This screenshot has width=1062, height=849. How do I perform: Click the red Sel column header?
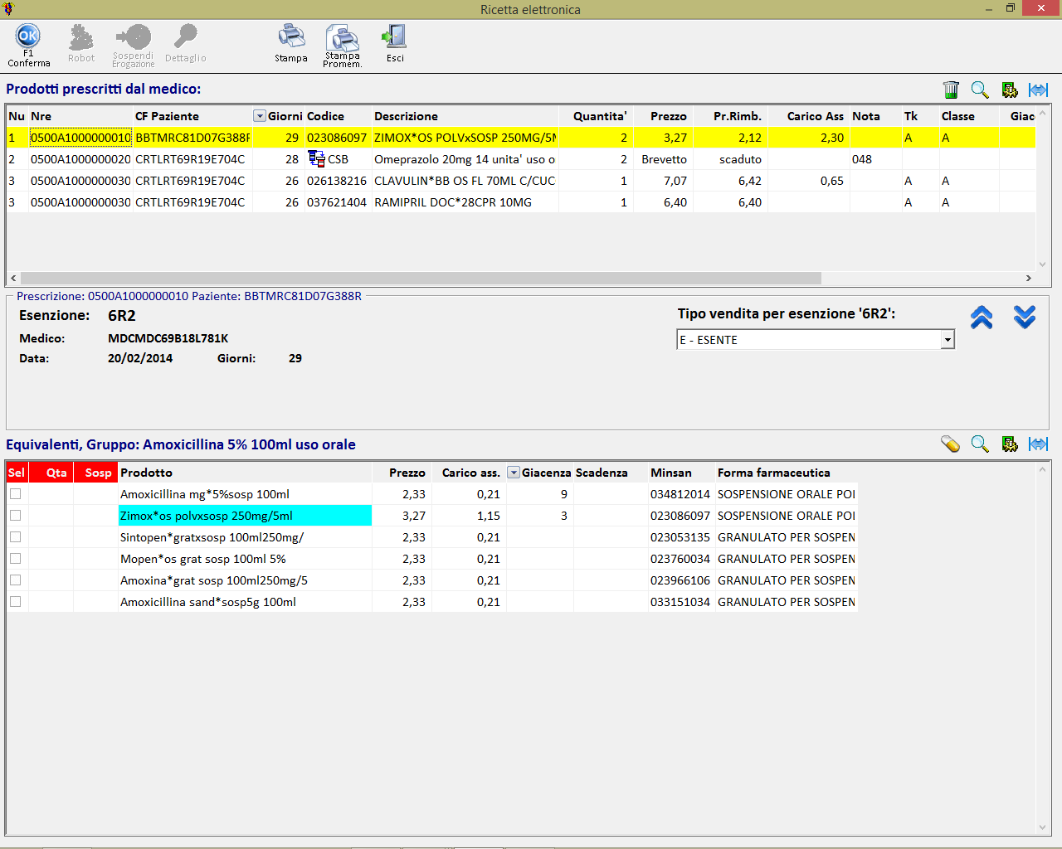pyautogui.click(x=17, y=473)
